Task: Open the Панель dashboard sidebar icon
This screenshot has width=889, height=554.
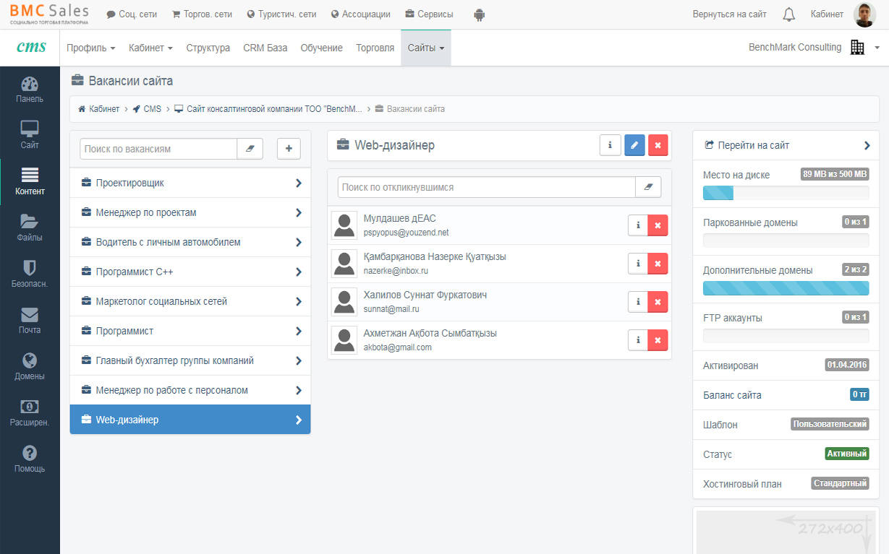Action: [30, 90]
